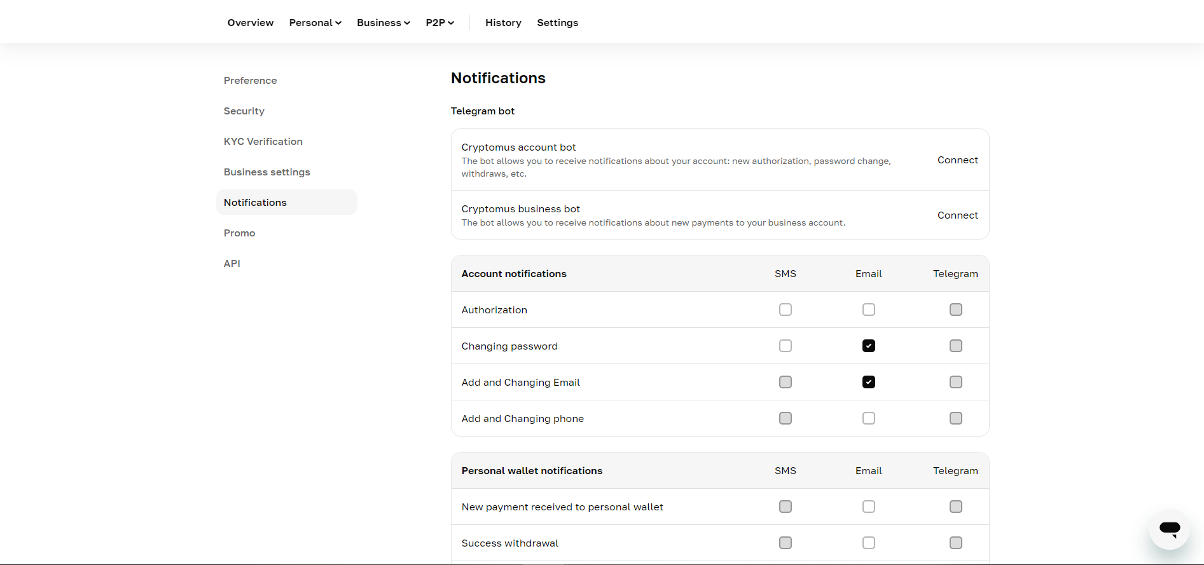Toggle Telegram for Add and Changing phone
The image size is (1204, 565).
coord(956,418)
